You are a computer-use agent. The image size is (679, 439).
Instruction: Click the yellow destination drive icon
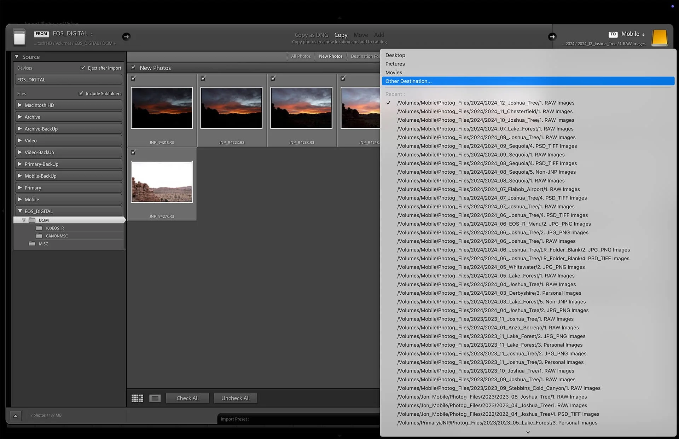(659, 37)
